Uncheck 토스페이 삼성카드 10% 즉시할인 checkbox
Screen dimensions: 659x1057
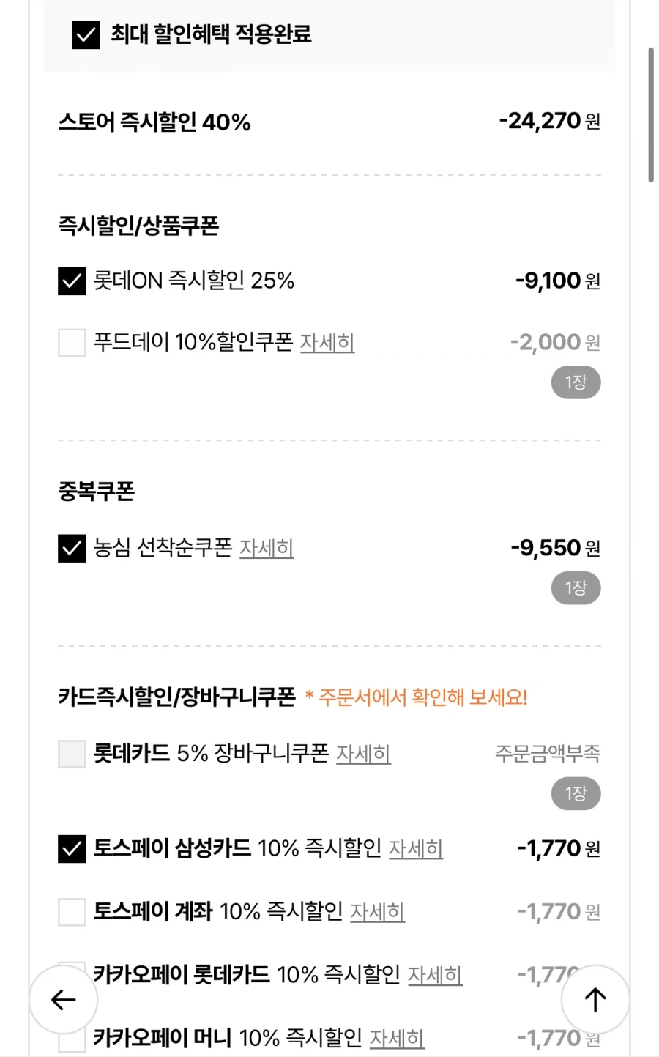pos(72,849)
